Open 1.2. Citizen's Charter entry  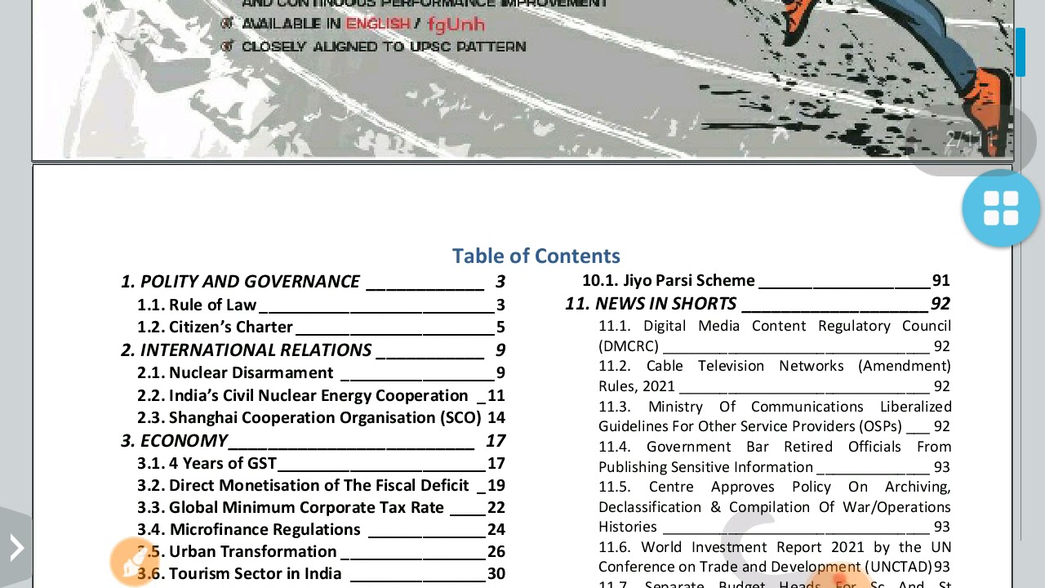point(321,327)
